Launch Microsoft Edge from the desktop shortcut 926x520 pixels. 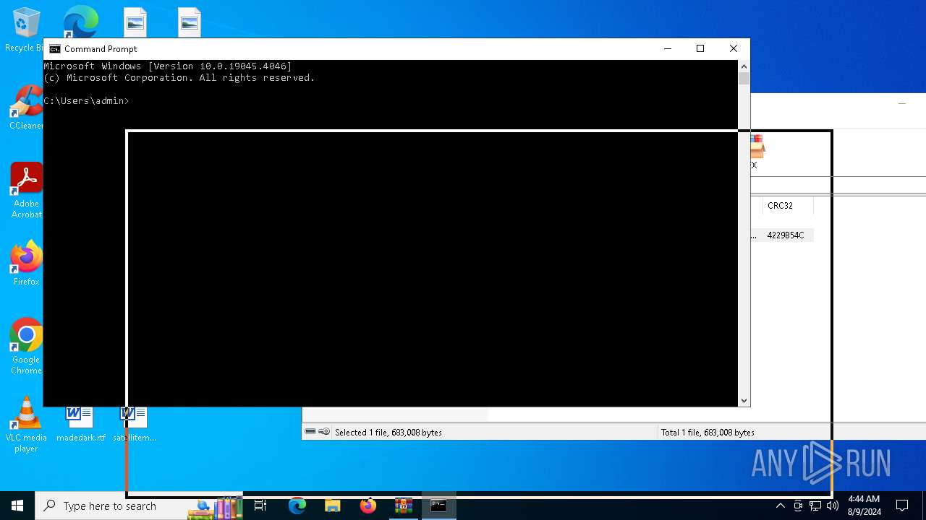80,22
